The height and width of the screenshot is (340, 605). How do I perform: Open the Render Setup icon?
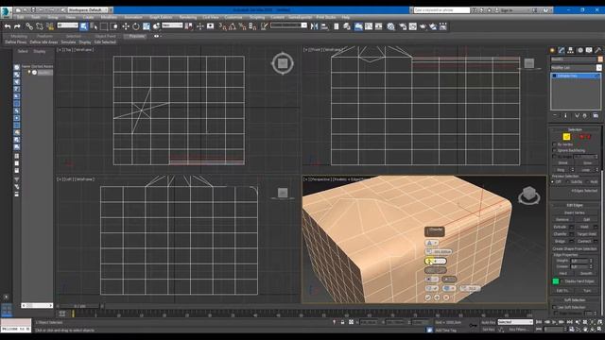pyautogui.click(x=403, y=26)
